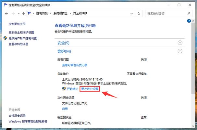Click the vertical scrollbar thumb
The image size is (197, 130).
coord(193,58)
